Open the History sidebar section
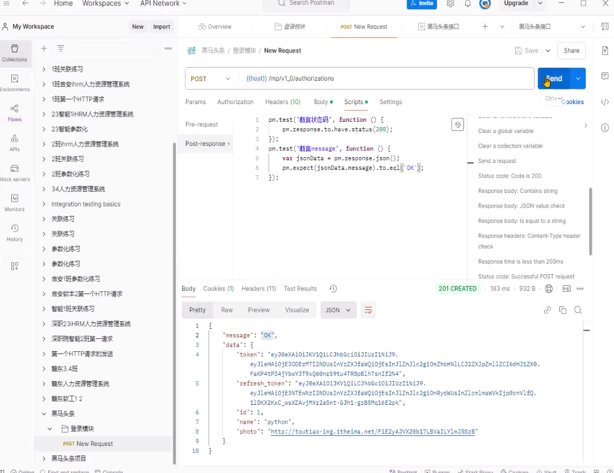This screenshot has width=614, height=473. coord(15,233)
